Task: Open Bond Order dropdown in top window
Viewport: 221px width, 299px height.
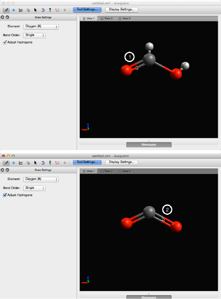Action: pyautogui.click(x=34, y=35)
